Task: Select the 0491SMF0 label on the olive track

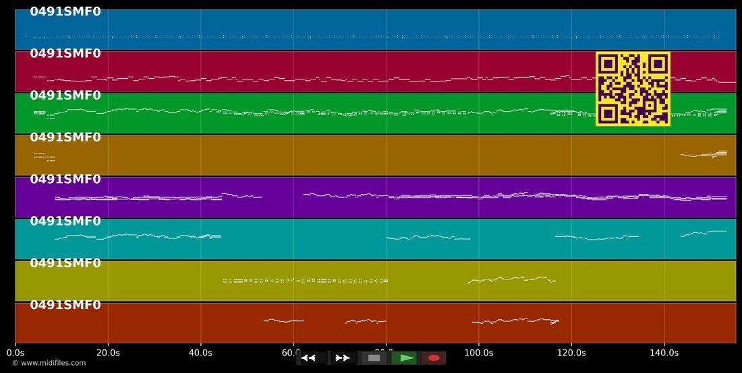Action: (x=65, y=263)
